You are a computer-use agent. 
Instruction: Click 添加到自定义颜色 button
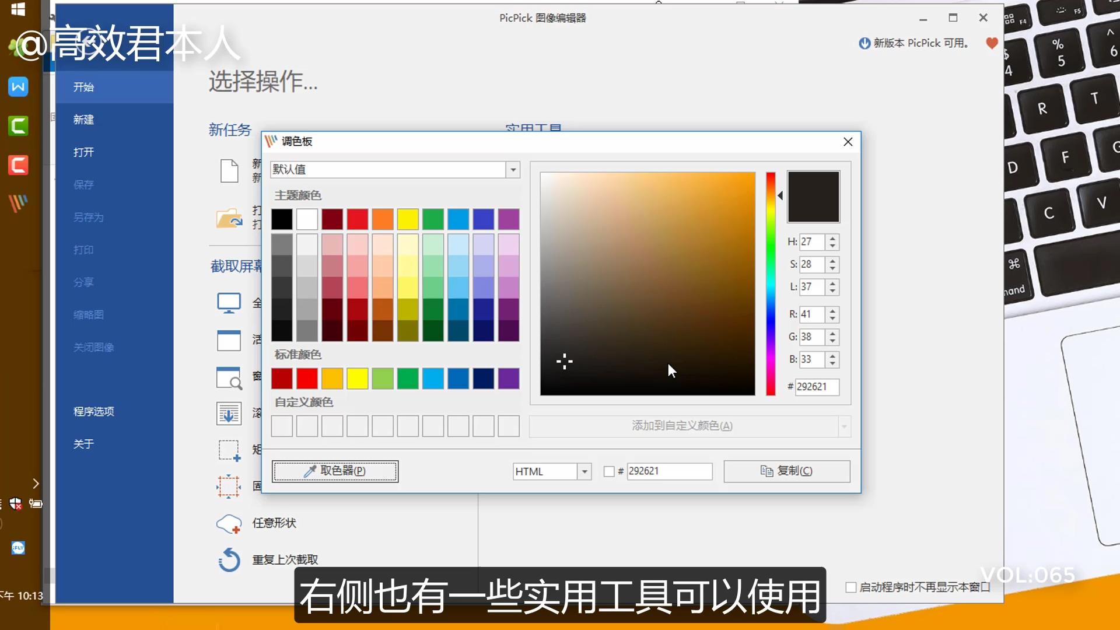coord(682,426)
